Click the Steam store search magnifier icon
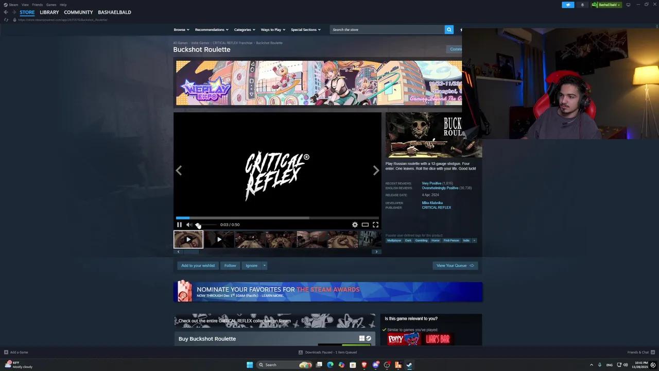This screenshot has width=659, height=371. 448,29
